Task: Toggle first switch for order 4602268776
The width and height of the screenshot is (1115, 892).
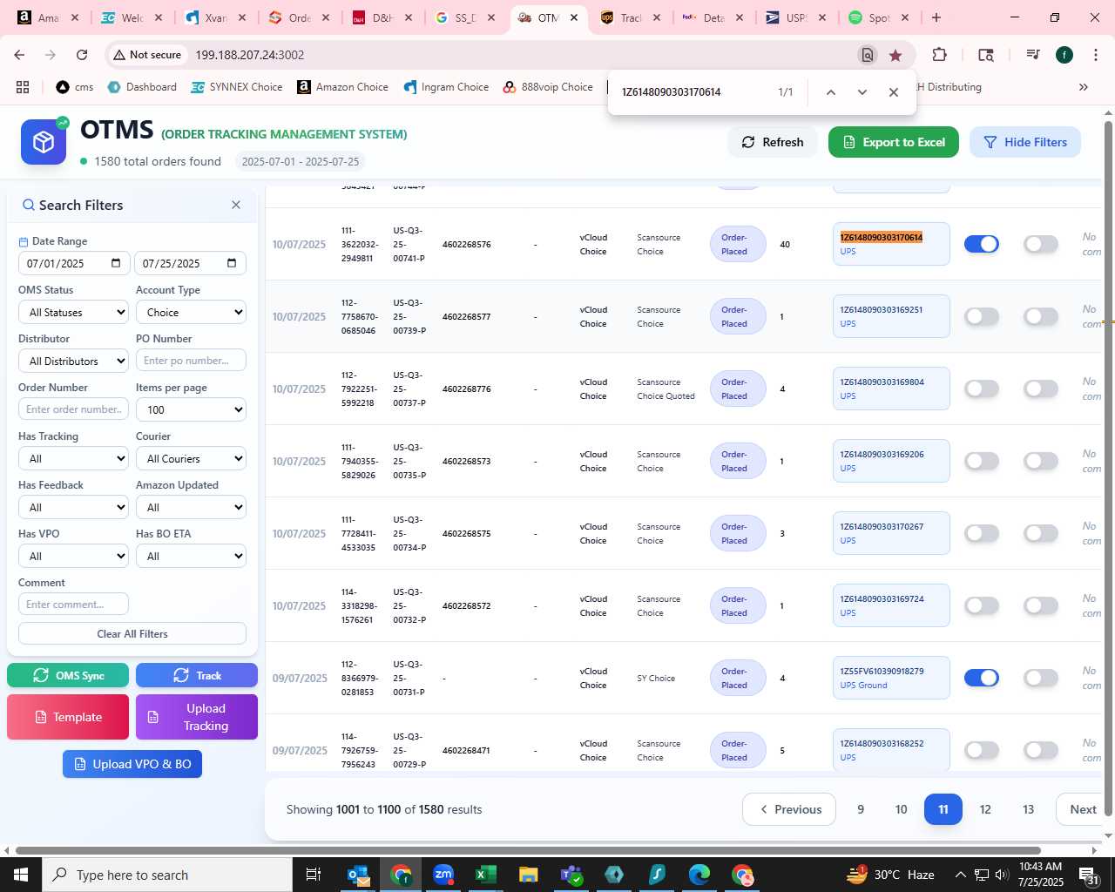Action: (982, 389)
